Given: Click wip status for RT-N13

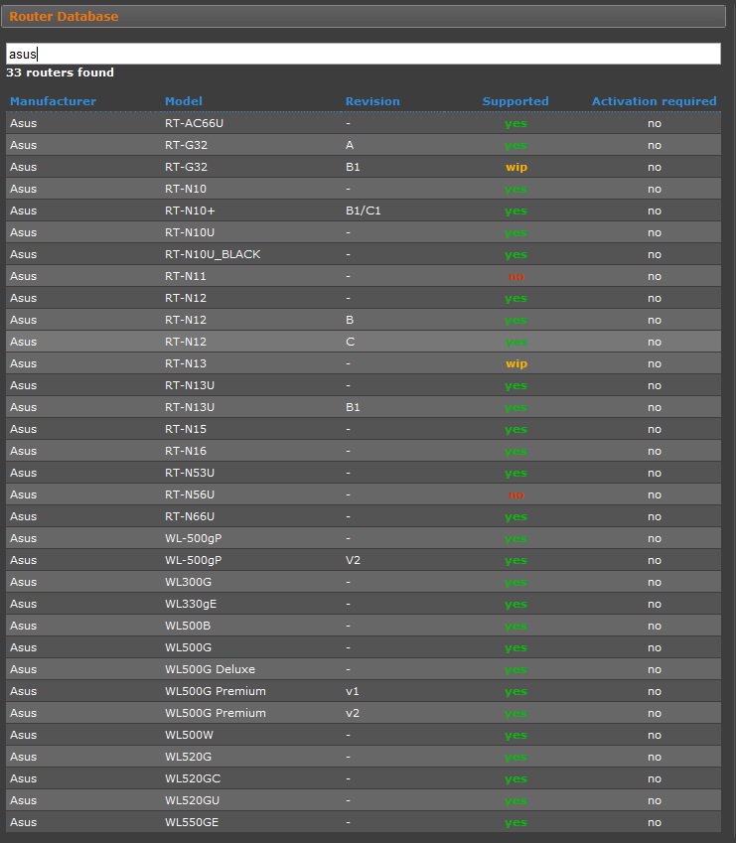Looking at the screenshot, I should (516, 363).
